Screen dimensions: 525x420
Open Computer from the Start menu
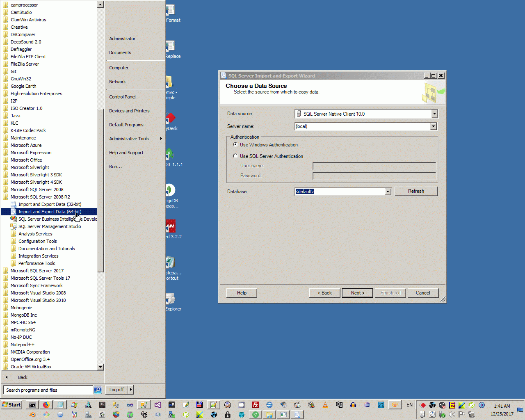[119, 68]
